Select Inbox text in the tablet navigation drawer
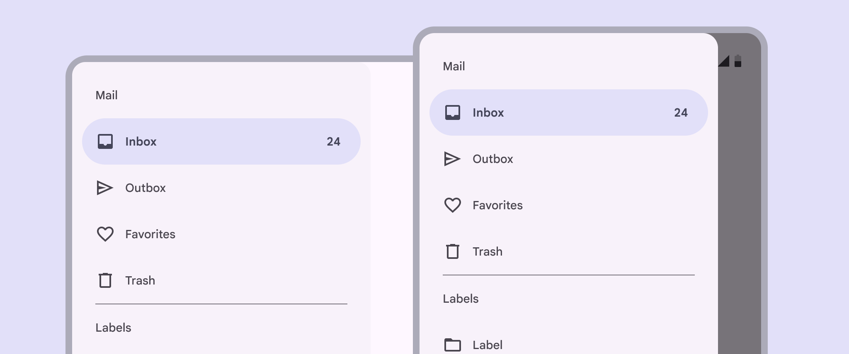 coord(141,141)
